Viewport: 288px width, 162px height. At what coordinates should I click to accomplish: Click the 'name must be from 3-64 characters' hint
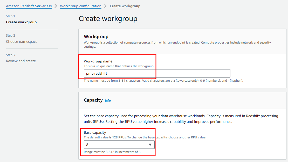tap(163, 81)
